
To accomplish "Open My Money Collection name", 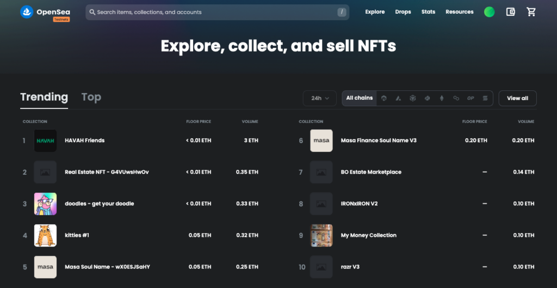I will tap(369, 235).
